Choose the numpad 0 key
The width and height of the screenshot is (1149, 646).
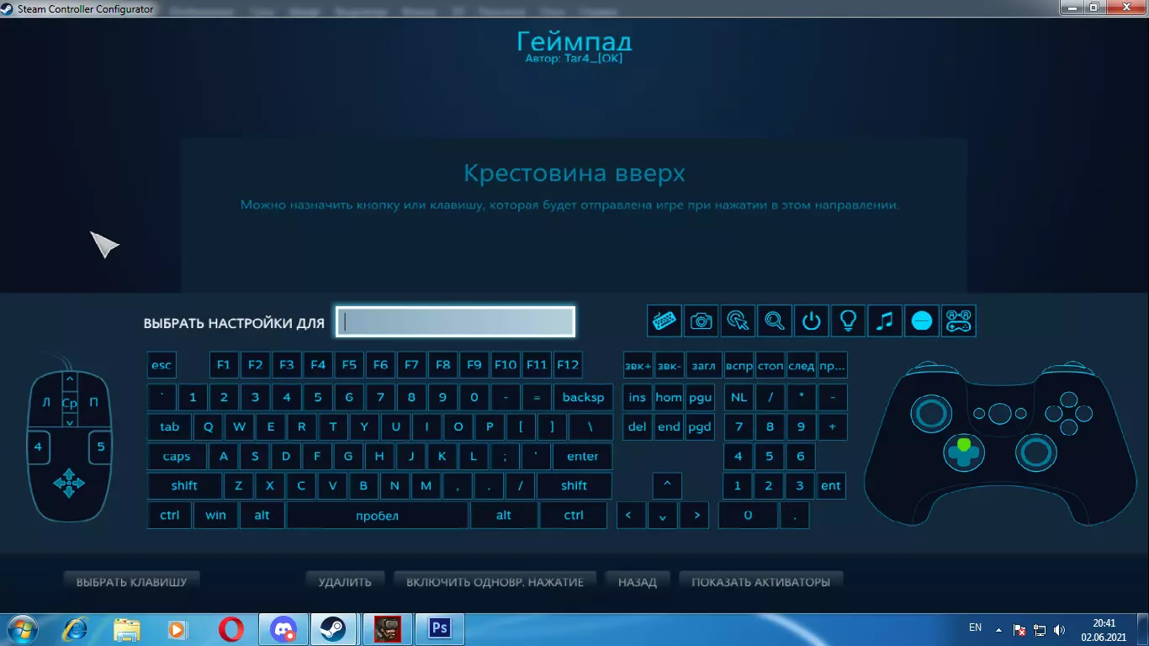pos(749,515)
